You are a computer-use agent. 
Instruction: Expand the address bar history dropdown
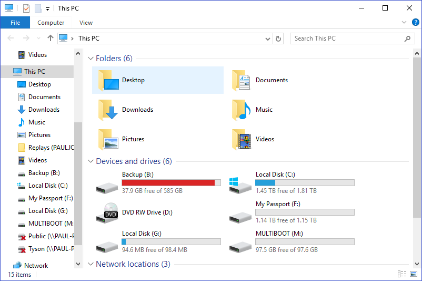point(267,39)
